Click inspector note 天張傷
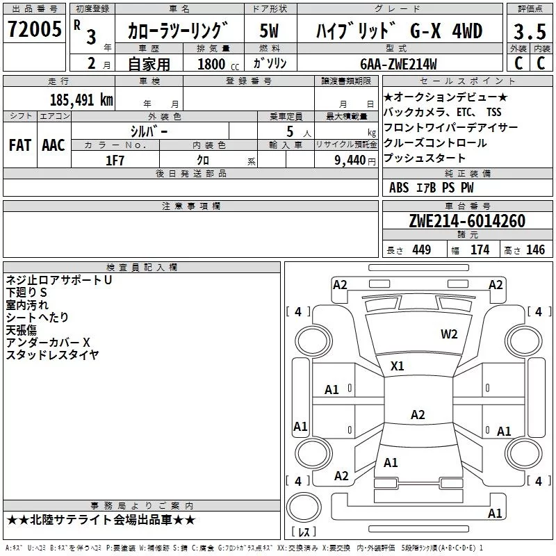The width and height of the screenshot is (556, 556). coord(22,329)
